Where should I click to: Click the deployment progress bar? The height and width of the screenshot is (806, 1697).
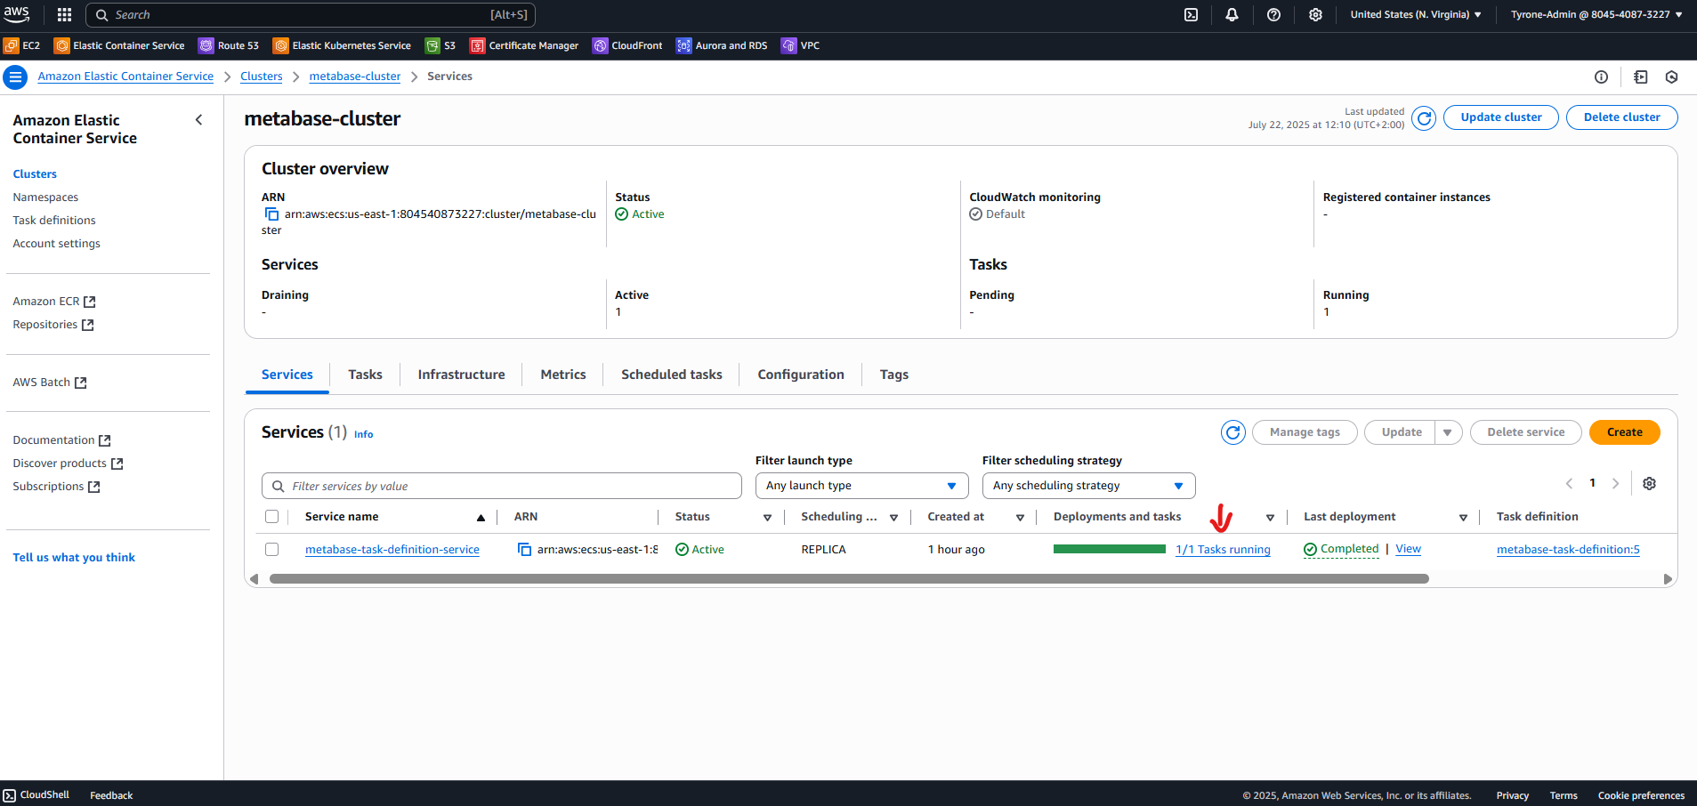1109,549
